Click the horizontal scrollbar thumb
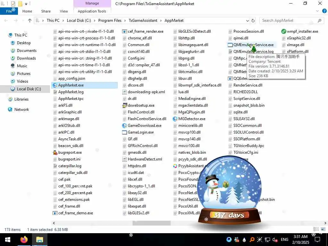The image size is (328, 246). (152, 223)
